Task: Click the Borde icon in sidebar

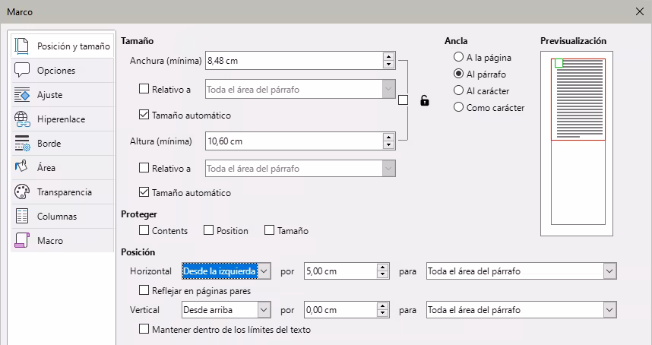Action: (22, 144)
